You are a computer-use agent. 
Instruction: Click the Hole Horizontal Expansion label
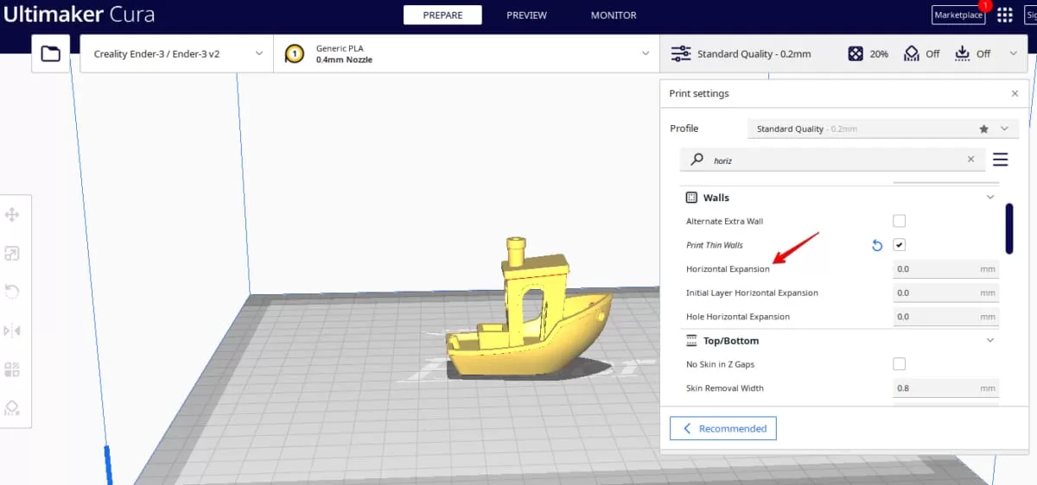739,317
